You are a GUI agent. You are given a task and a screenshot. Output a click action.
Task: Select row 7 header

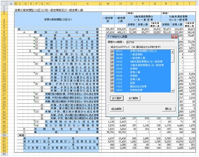[4, 29]
